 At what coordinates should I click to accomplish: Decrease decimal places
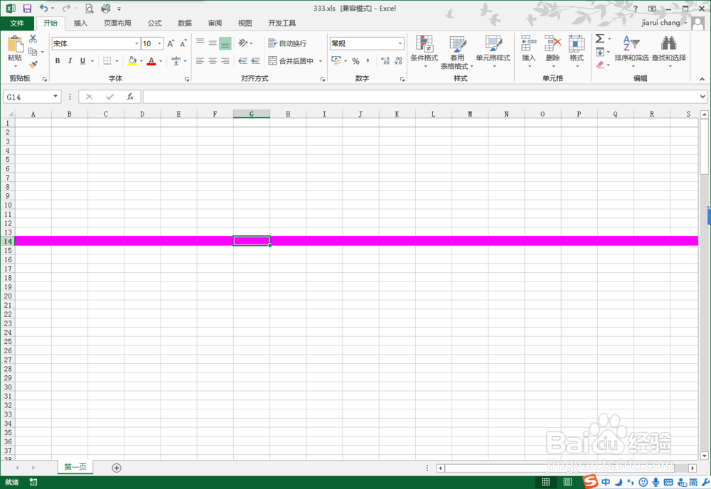coord(398,60)
